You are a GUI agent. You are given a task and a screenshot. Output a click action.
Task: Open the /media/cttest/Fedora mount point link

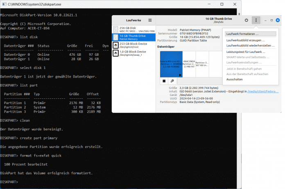click(x=262, y=92)
